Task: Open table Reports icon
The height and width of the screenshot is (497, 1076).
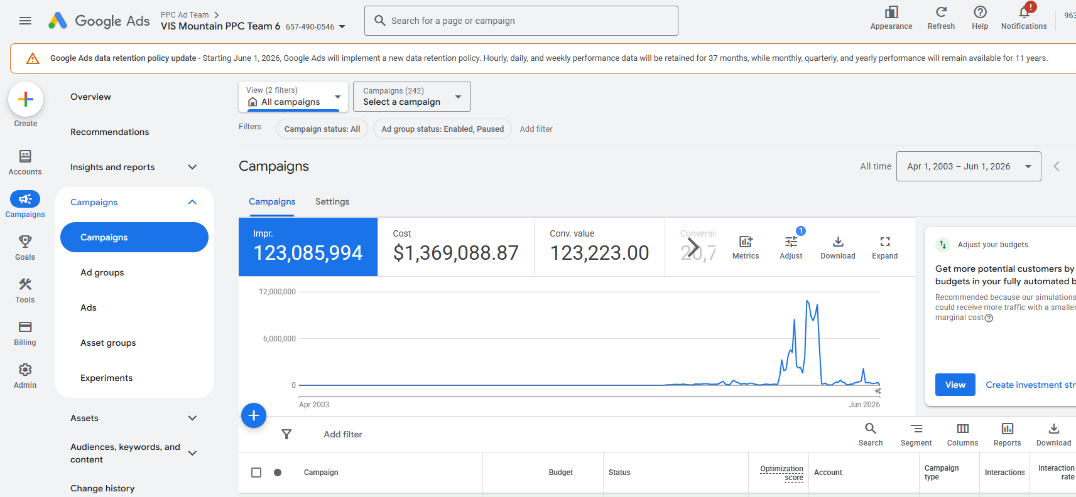Action: click(x=1007, y=434)
